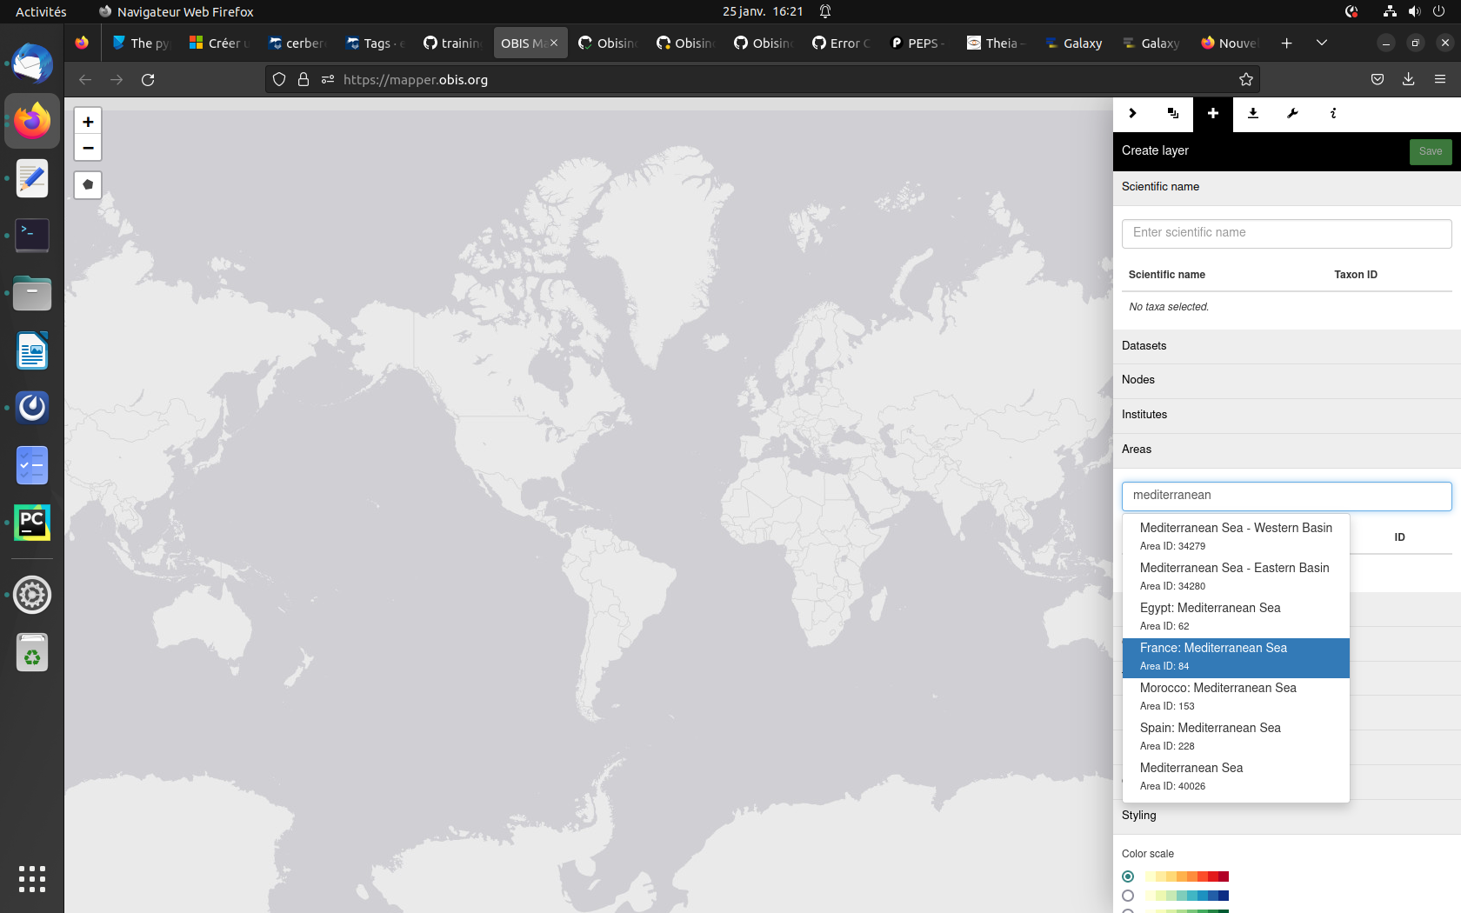Viewport: 1461px width, 913px height.
Task: Switch to the cerber tab
Action: tap(297, 43)
